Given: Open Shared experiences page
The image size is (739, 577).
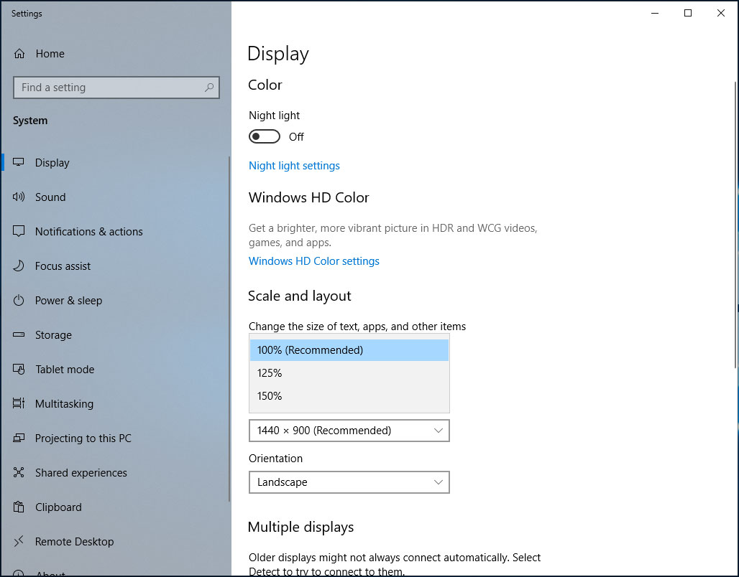Looking at the screenshot, I should click(116, 472).
